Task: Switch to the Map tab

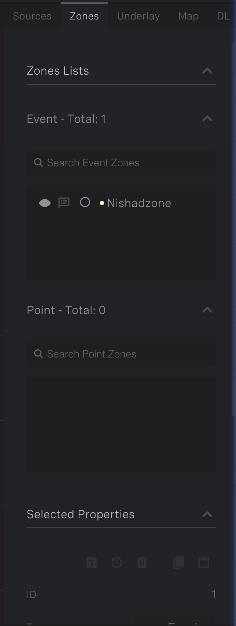Action: (x=188, y=16)
